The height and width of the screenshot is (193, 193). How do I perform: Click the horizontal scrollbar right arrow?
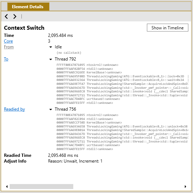coord(185,187)
